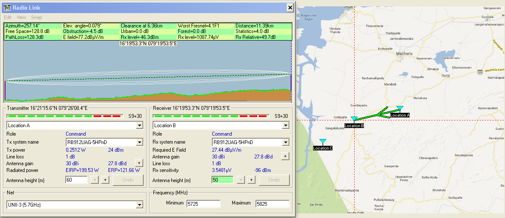Open the View menu
This screenshot has width=505, height=218.
coord(21,17)
